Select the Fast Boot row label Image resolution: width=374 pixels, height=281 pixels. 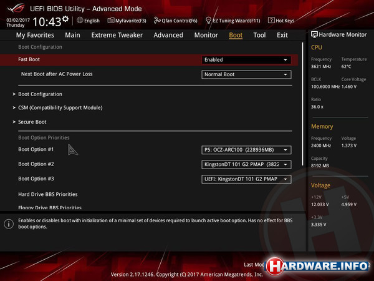click(x=29, y=59)
